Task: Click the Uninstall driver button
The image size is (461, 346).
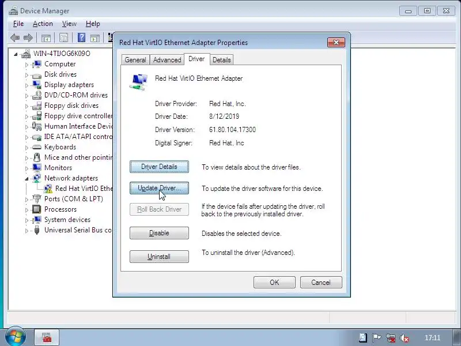Action: click(x=159, y=257)
